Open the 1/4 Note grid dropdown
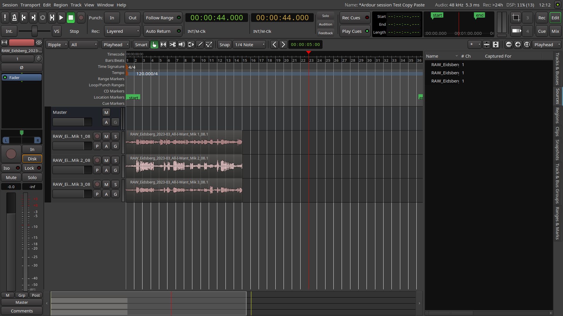Screen dimensions: 563x316 pos(250,45)
